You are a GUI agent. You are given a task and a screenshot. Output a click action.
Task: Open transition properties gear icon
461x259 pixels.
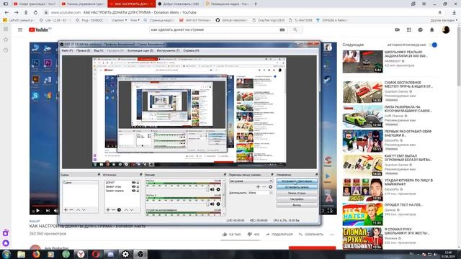(x=271, y=187)
